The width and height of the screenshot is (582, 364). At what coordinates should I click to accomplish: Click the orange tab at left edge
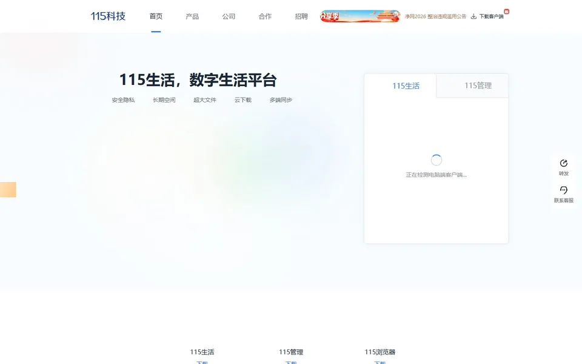8,189
